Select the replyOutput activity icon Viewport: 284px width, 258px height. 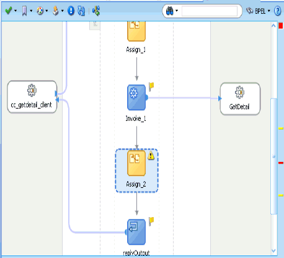[x=136, y=232]
